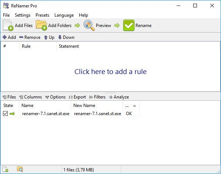The height and width of the screenshot is (174, 221).
Task: Maximize the ReNamer Pro window
Action: click(x=195, y=6)
